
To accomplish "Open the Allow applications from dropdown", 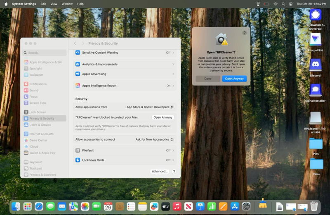I will point(150,107).
